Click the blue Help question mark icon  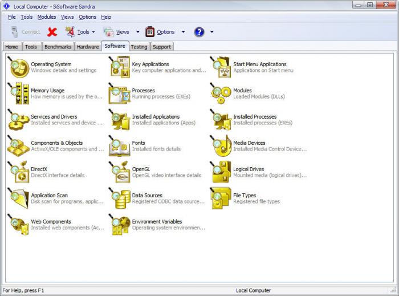click(199, 32)
